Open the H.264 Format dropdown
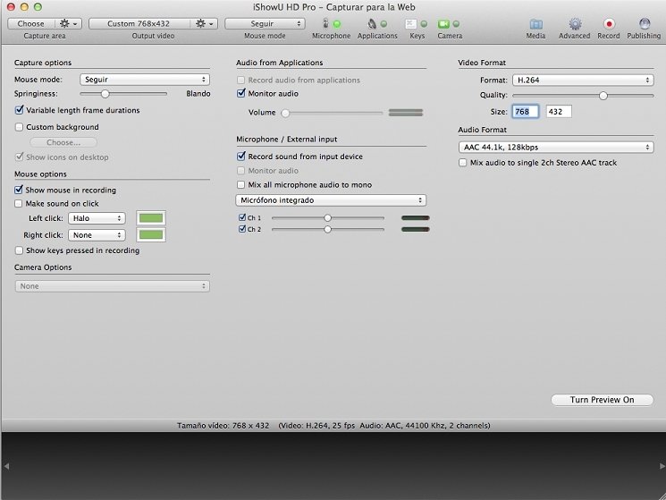 coord(583,80)
